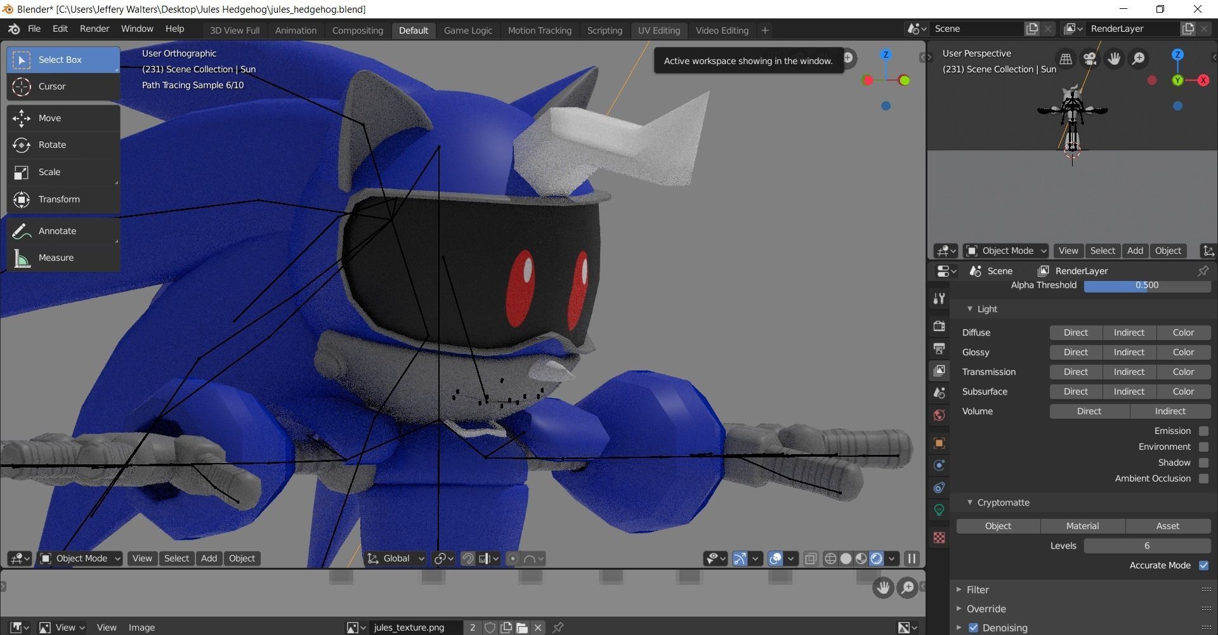Adjust the Alpha Threshold slider
The height and width of the screenshot is (635, 1218).
[x=1147, y=285]
